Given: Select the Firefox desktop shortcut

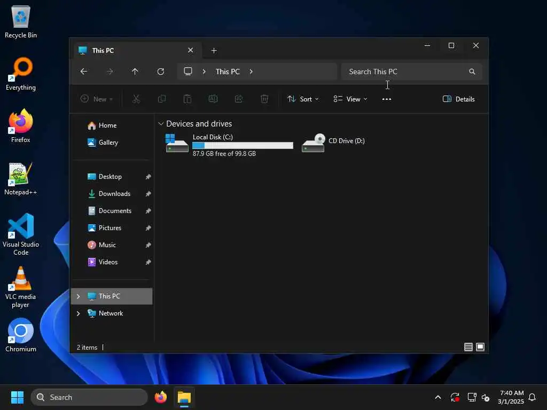Looking at the screenshot, I should tap(21, 126).
